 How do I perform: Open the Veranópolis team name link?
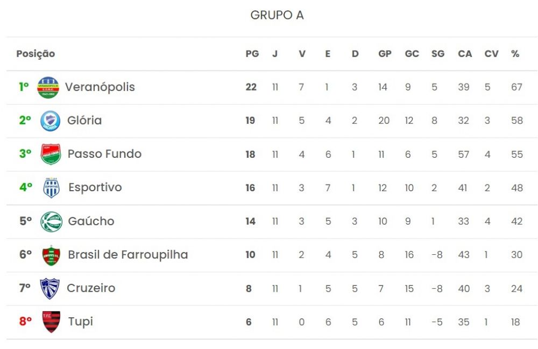point(100,87)
